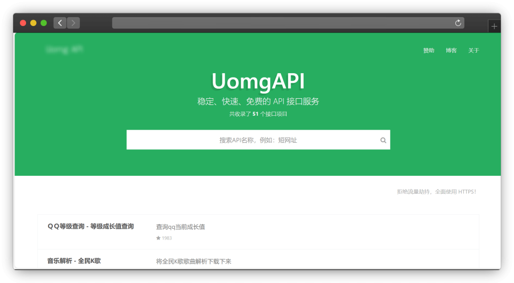This screenshot has width=514, height=283.
Task: Click the blurred site logo at top left
Action: click(65, 50)
